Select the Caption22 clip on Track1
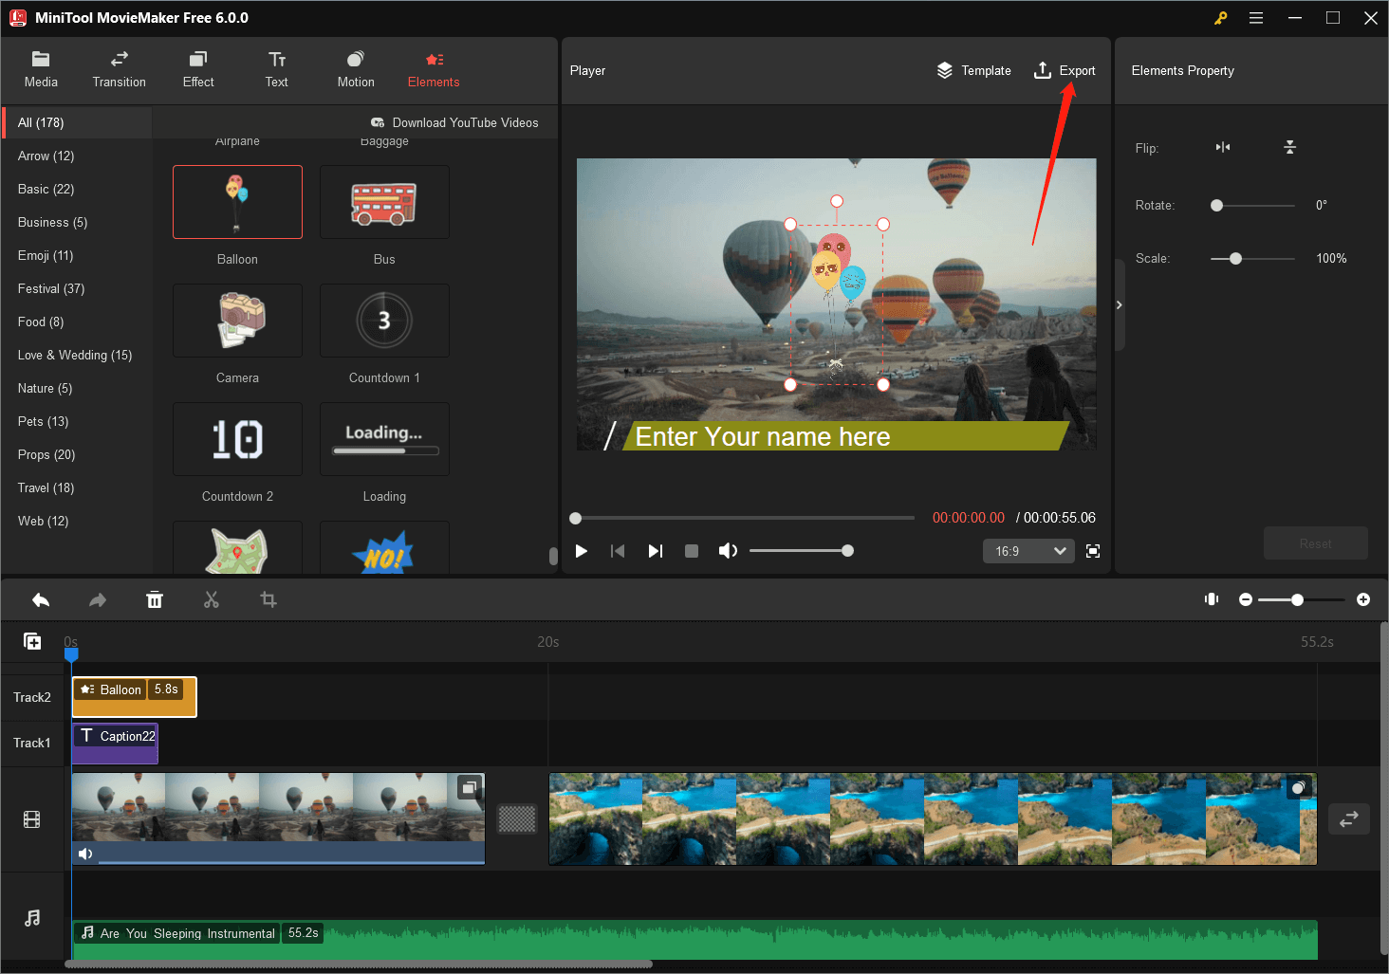 pyautogui.click(x=115, y=743)
